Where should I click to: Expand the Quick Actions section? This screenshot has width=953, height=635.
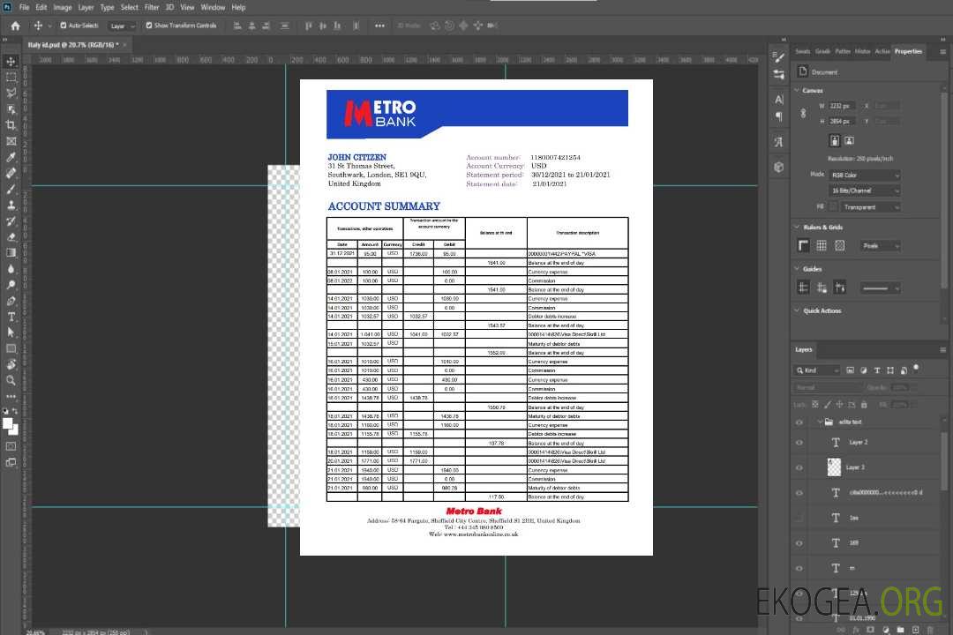pyautogui.click(x=797, y=310)
